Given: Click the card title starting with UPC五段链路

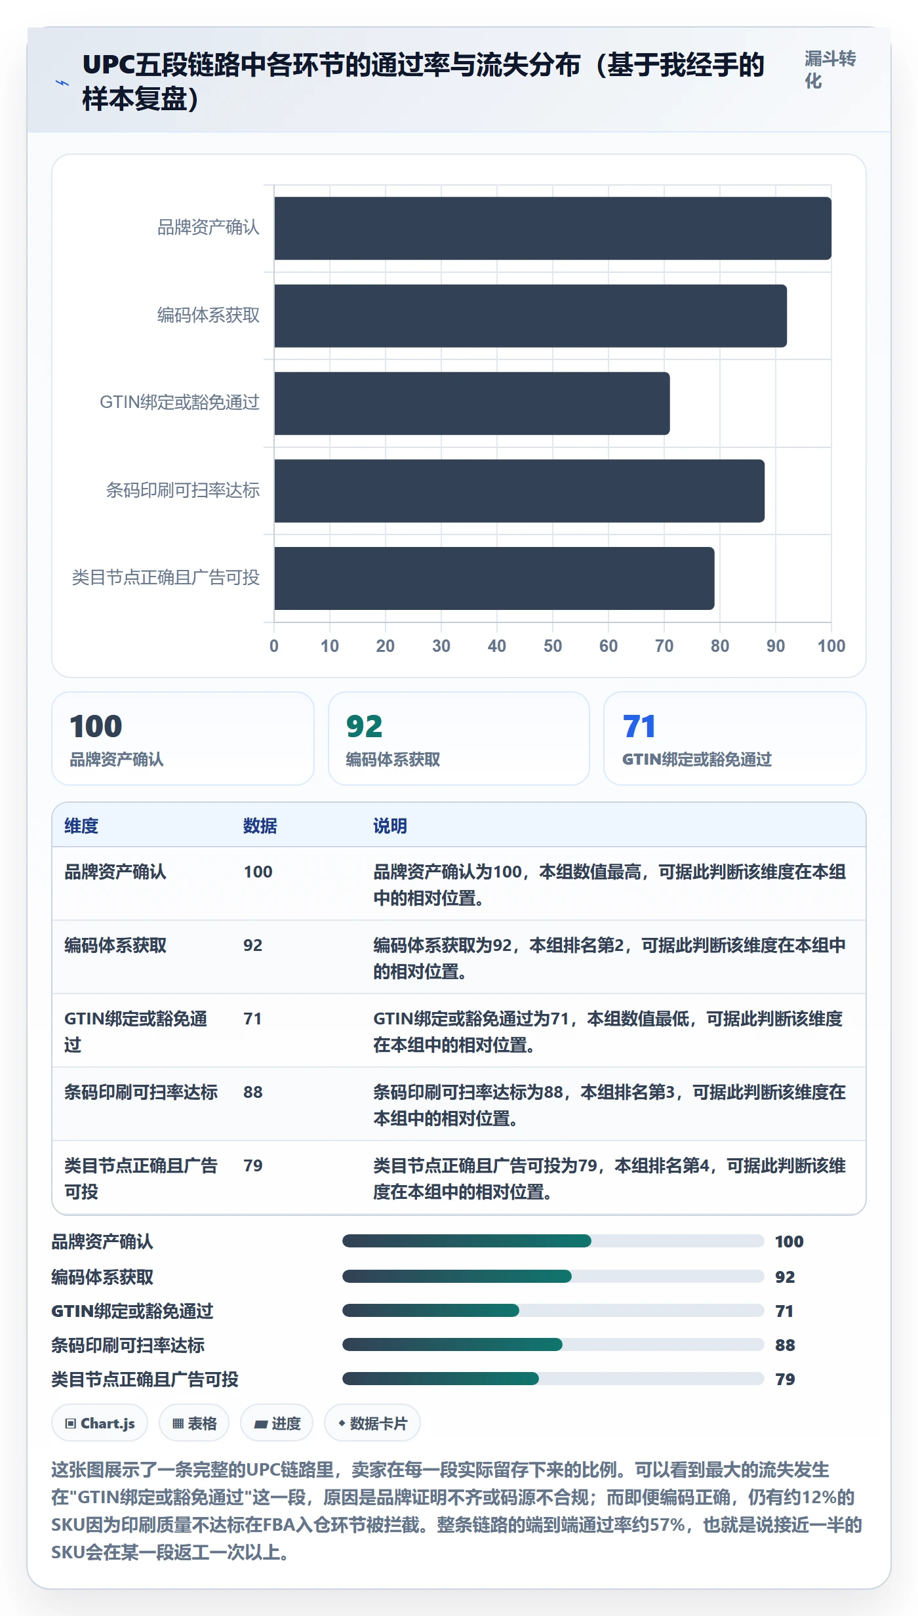Looking at the screenshot, I should (424, 82).
